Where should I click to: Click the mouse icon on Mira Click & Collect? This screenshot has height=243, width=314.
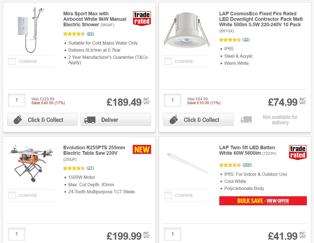click(17, 119)
